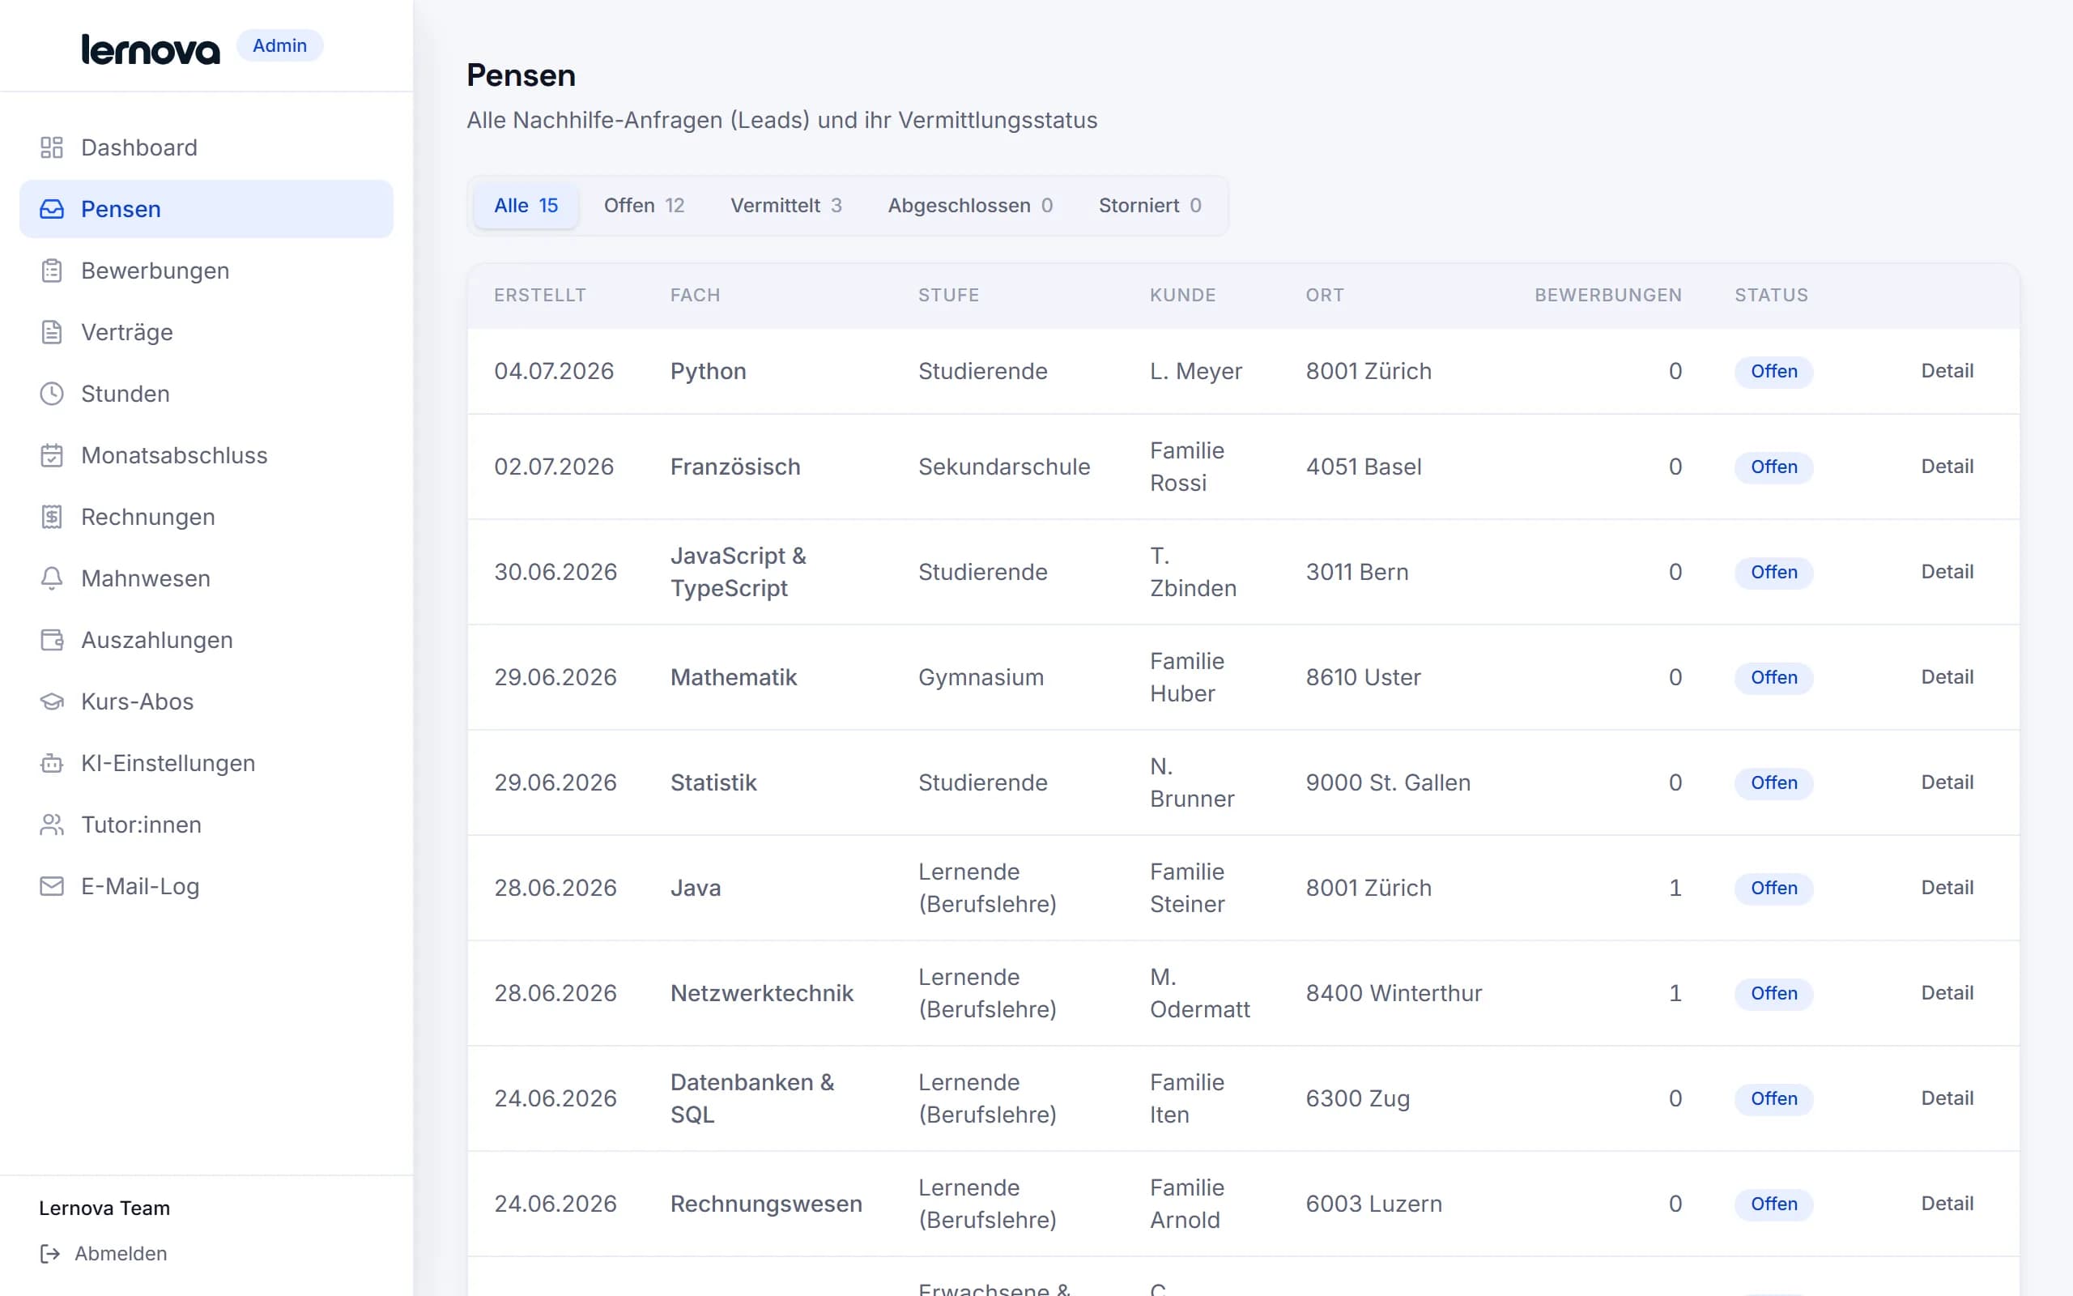Open Detail for Familie Huber Mathematik

click(x=1947, y=677)
